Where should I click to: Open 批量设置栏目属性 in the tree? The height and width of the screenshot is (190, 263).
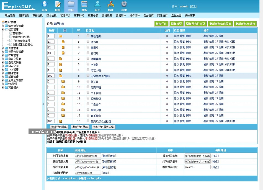(22, 45)
